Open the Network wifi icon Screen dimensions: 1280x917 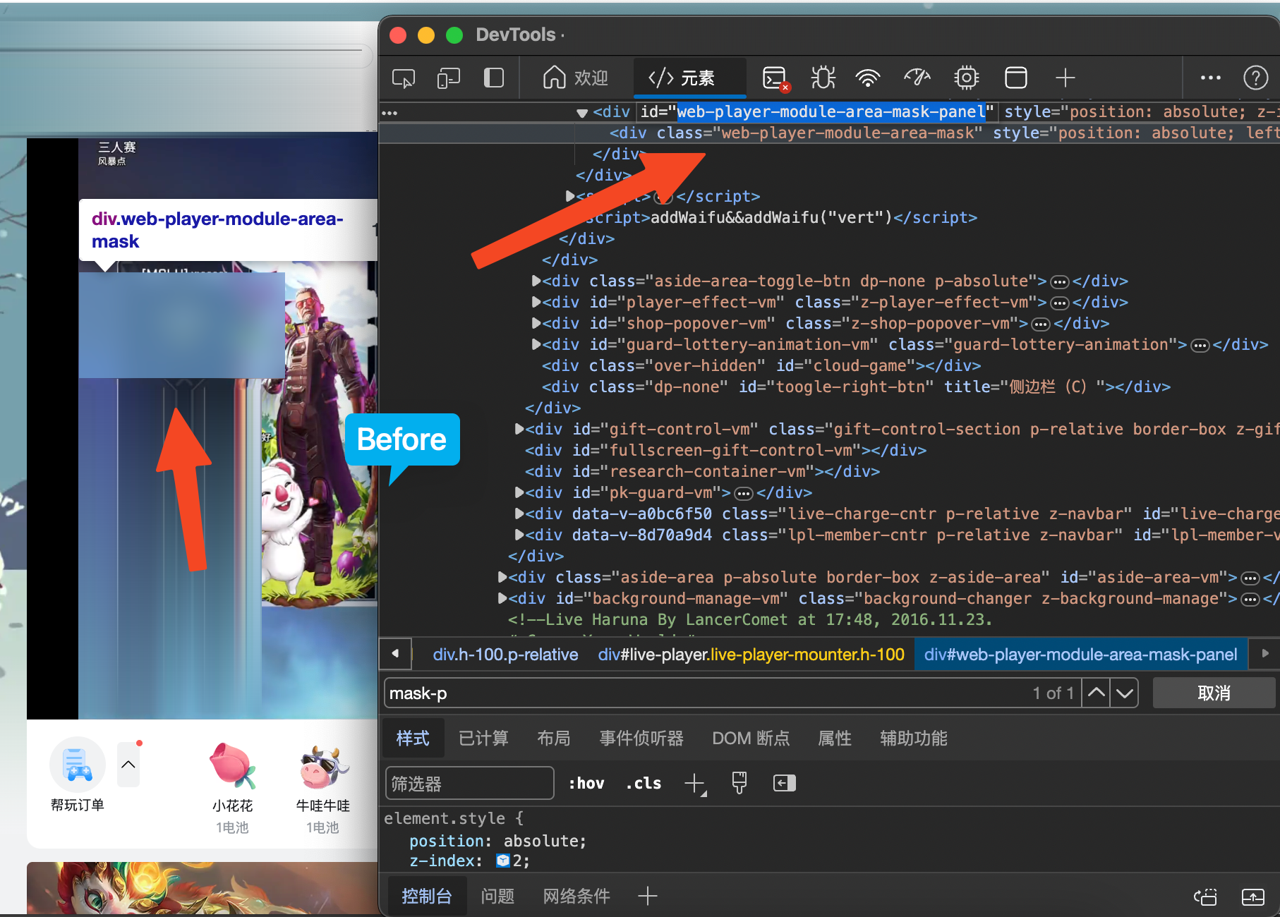point(868,78)
